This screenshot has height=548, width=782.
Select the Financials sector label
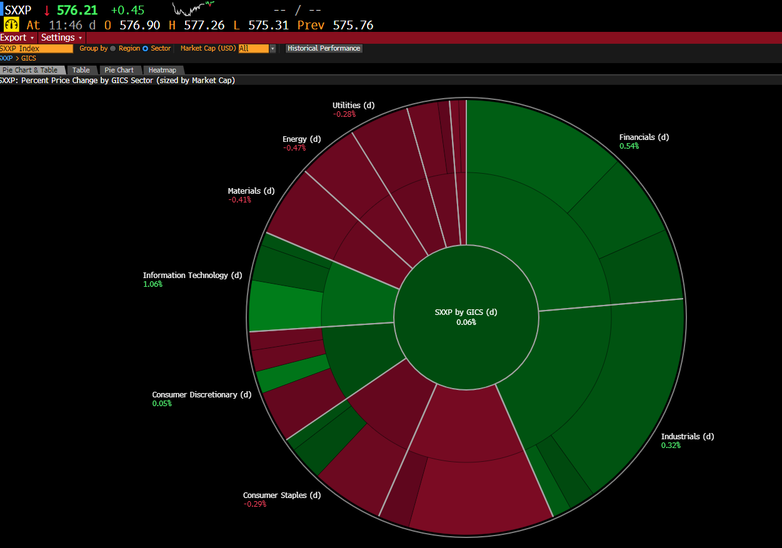pyautogui.click(x=644, y=137)
